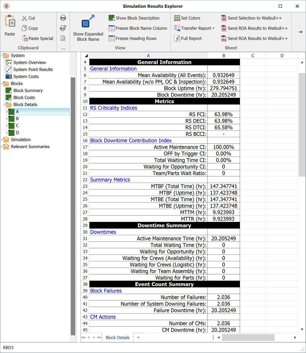Select the Block Details sheet tab
The height and width of the screenshot is (353, 306).
coord(118,337)
